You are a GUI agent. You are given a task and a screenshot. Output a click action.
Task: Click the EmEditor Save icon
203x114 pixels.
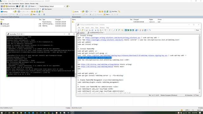coord(87,30)
